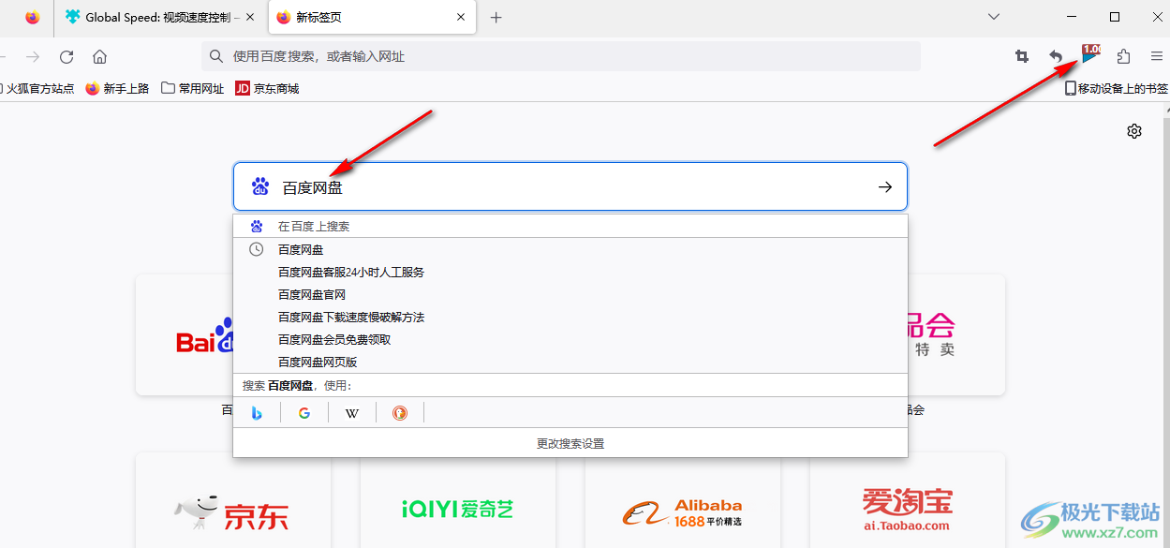Search using the DuckDuckGo engine icon

pos(400,413)
